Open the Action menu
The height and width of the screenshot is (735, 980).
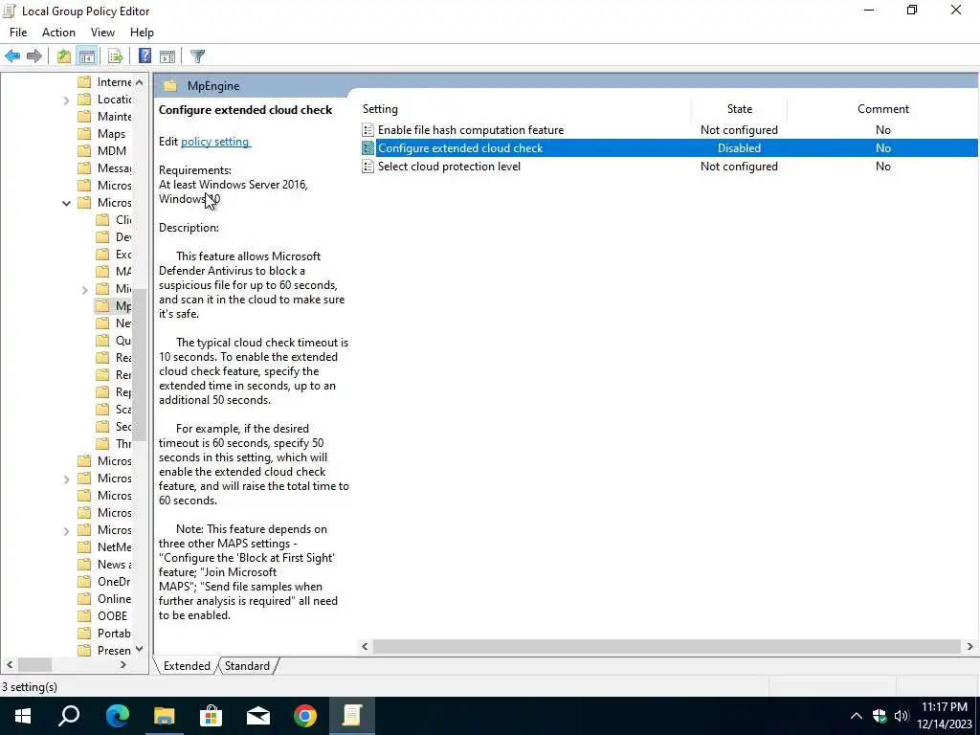(x=58, y=33)
